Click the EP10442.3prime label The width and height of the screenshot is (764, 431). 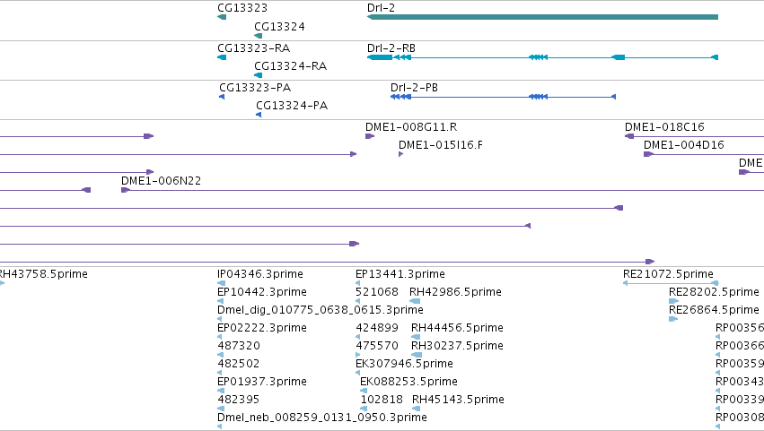(x=262, y=292)
